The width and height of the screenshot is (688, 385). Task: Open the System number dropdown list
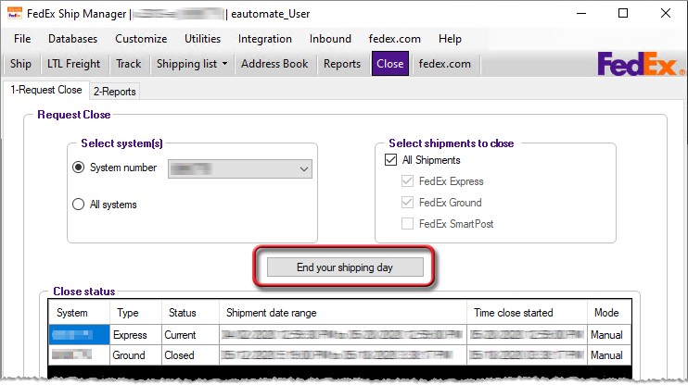coord(240,169)
